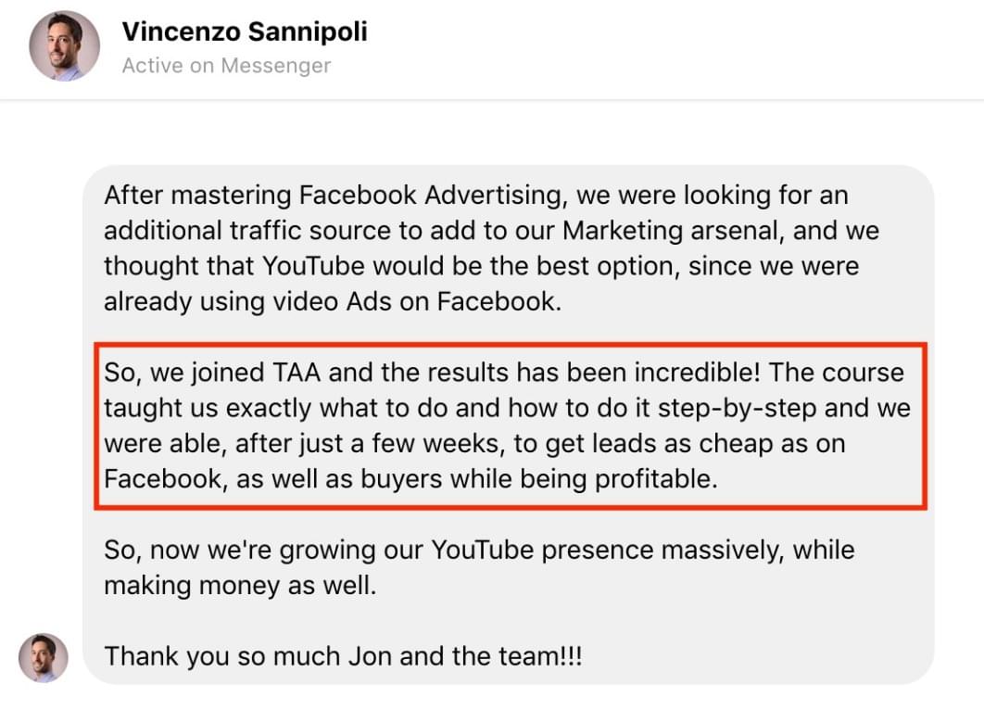
Task: Click the small sender avatar beside message
Action: [x=44, y=657]
